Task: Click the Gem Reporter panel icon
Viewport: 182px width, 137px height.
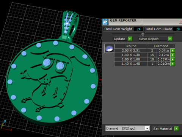Action: click(105, 22)
